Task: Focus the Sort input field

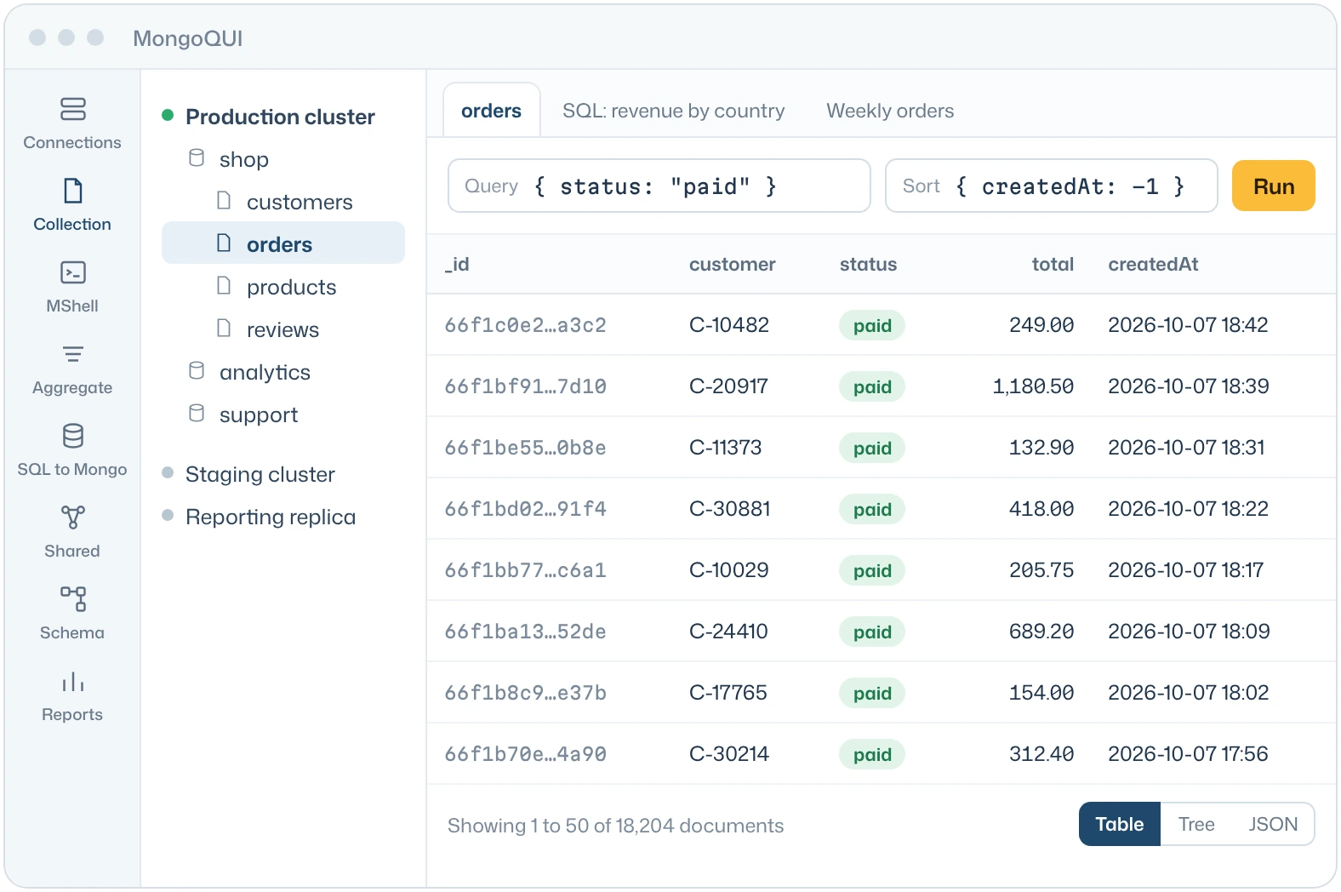Action: click(1052, 186)
